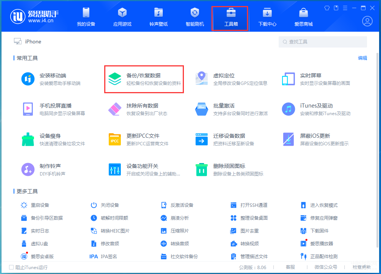
Task: Go to the 爱思商城 tab
Action: click(304, 17)
